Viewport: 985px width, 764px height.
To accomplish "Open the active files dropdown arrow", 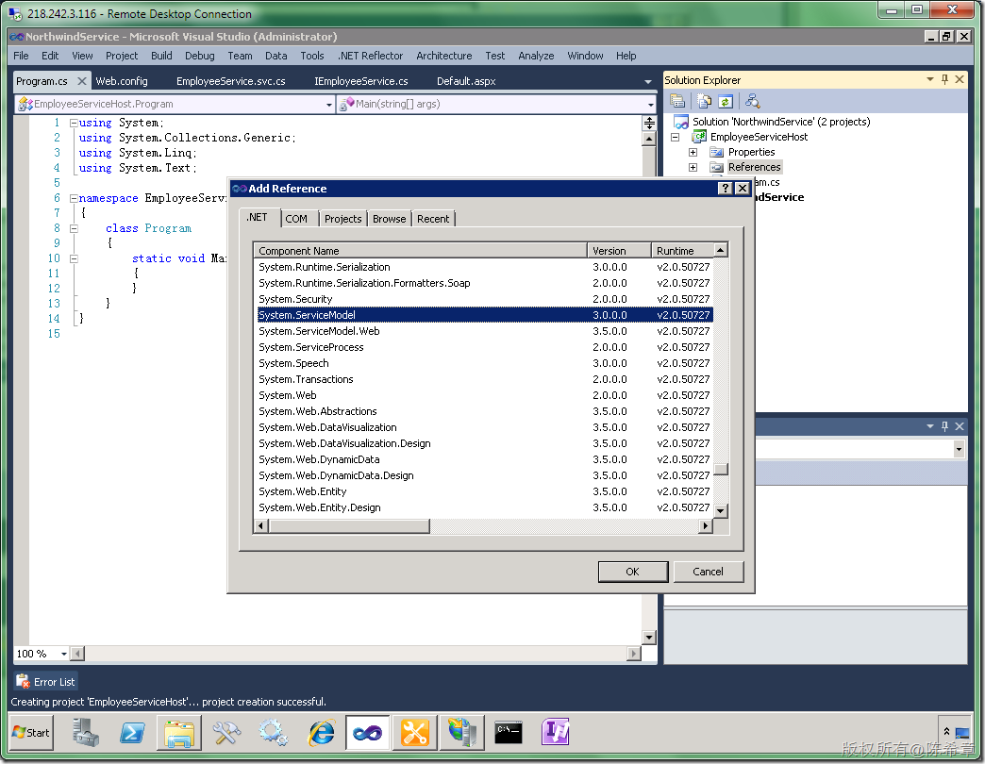I will tap(648, 82).
